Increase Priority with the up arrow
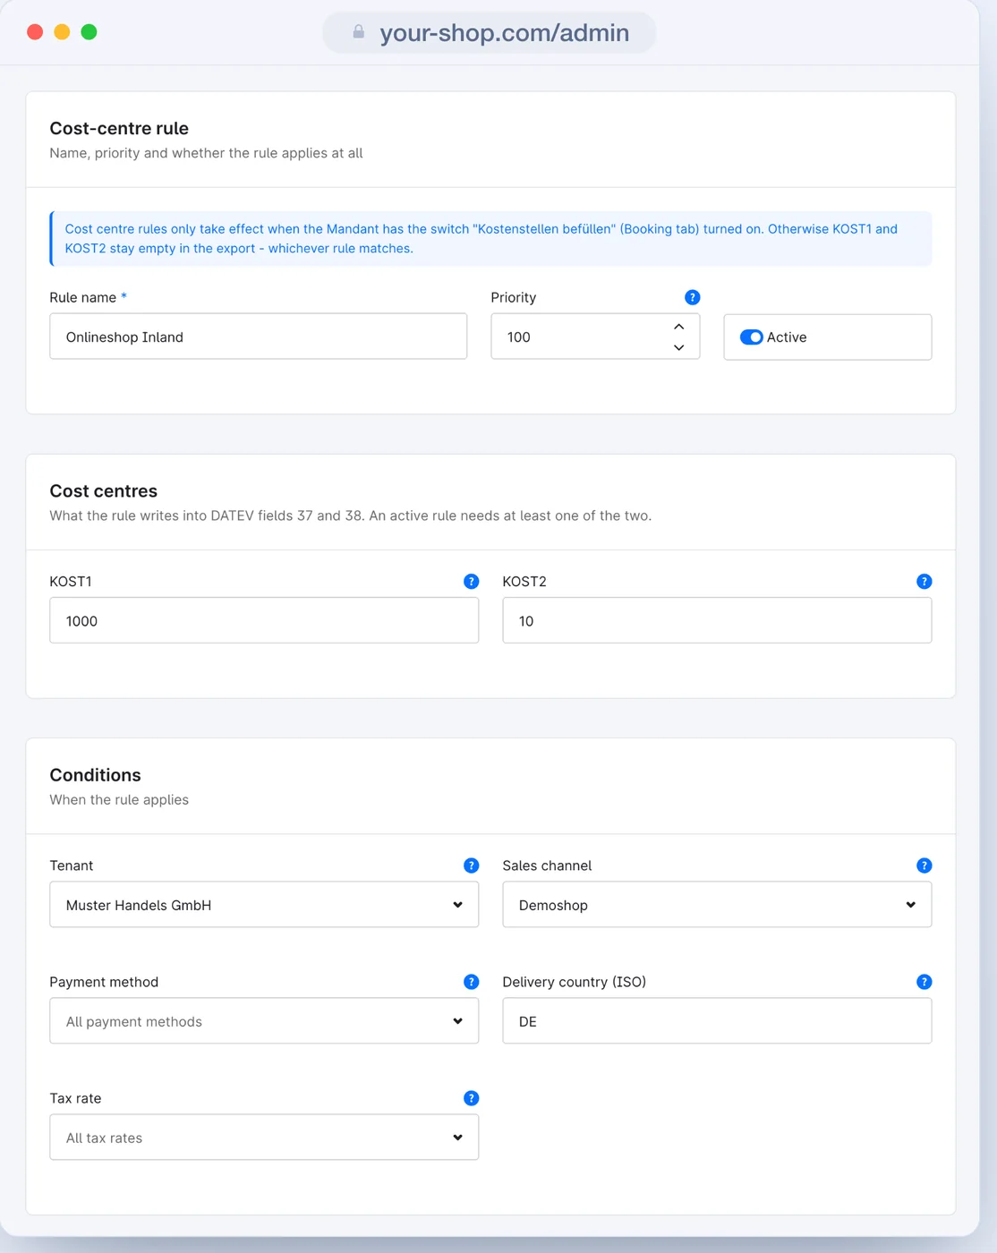This screenshot has height=1253, width=997. click(679, 327)
